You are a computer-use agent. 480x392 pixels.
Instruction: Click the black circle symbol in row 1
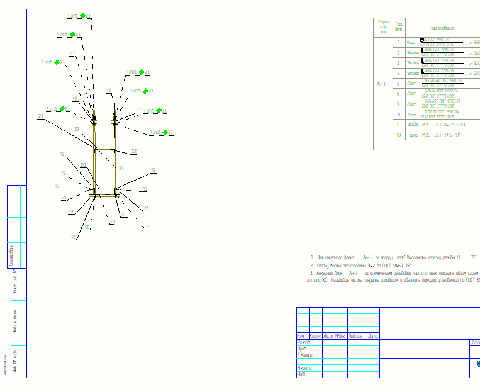422,40
